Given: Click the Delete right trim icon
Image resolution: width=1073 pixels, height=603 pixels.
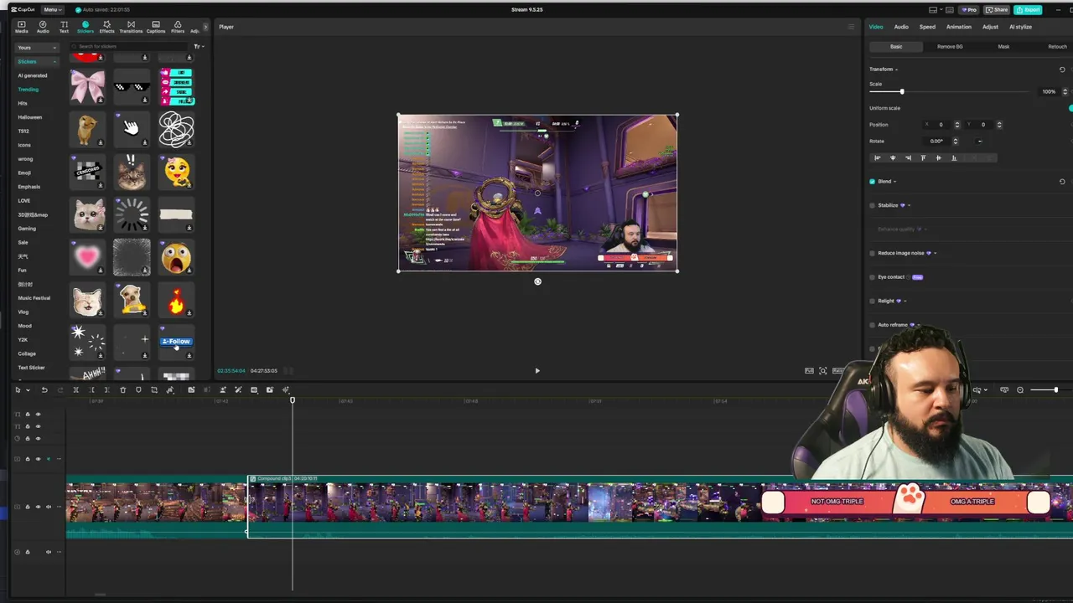Looking at the screenshot, I should click(106, 389).
